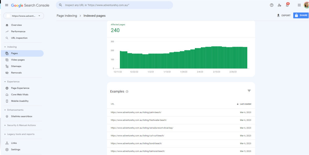Click the EXPORT button

coord(284,15)
